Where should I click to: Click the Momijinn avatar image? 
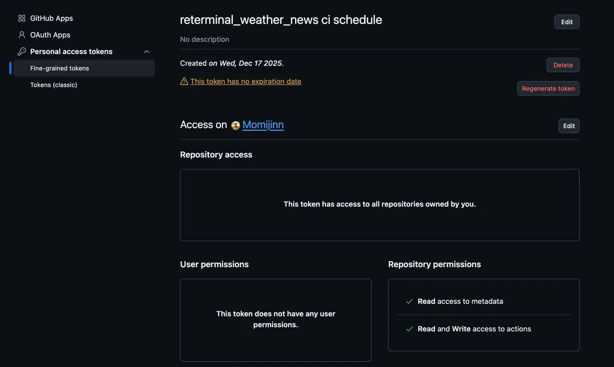coord(235,125)
